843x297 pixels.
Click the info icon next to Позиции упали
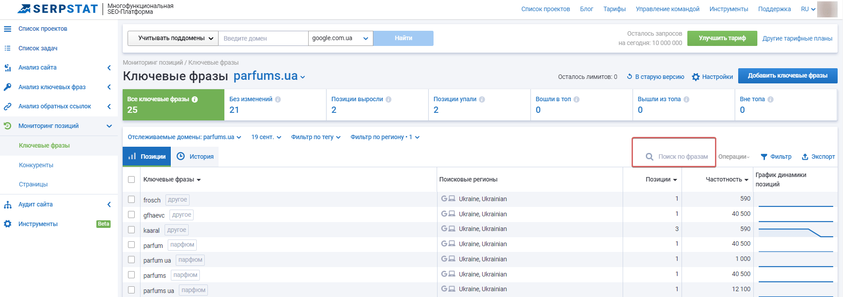[x=482, y=99]
